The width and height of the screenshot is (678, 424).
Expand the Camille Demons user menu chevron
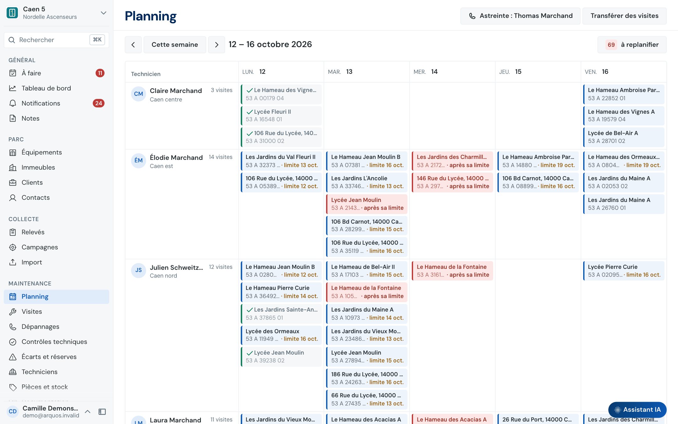[x=88, y=412]
